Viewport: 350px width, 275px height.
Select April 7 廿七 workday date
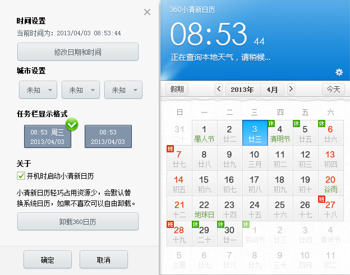(x=179, y=158)
